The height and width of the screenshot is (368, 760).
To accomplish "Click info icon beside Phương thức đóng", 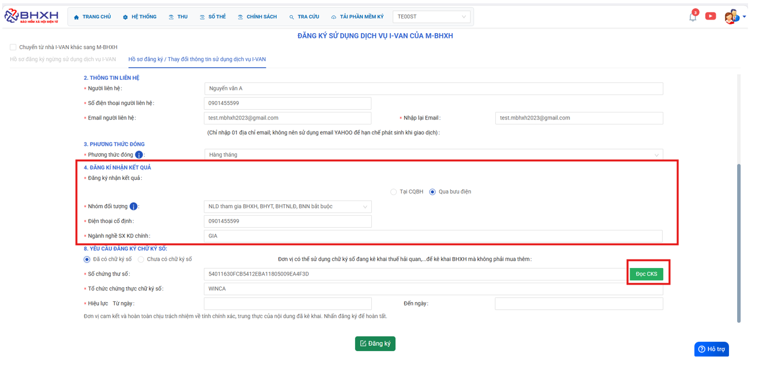I will 139,155.
